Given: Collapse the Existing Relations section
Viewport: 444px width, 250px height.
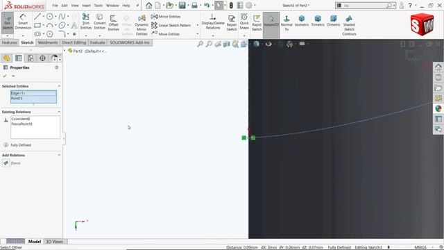Looking at the screenshot, I should tap(59, 112).
